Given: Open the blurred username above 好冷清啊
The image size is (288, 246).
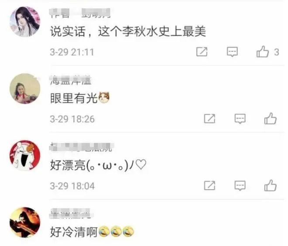Looking at the screenshot, I should [x=71, y=214].
